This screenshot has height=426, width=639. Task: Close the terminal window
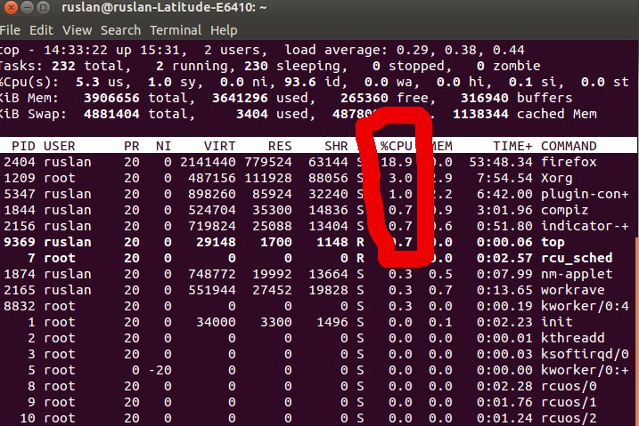(10, 7)
